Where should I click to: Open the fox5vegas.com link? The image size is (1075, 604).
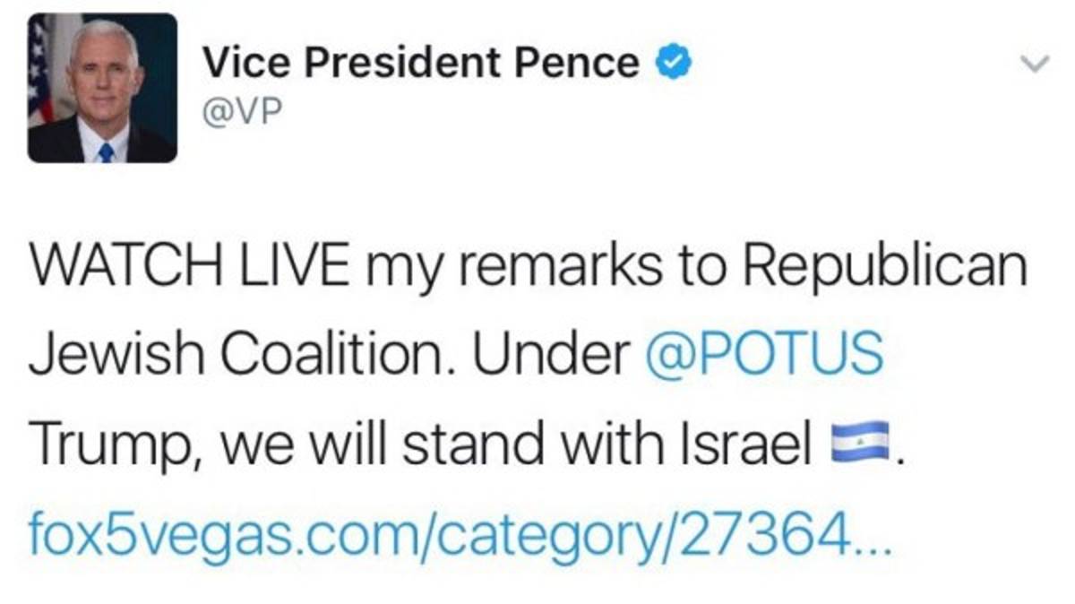click(x=432, y=534)
